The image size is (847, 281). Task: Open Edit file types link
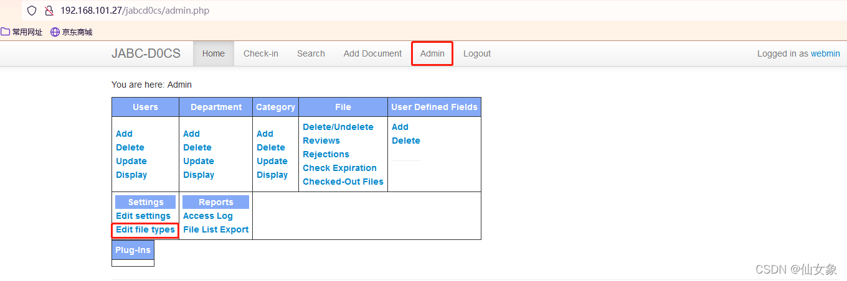145,229
